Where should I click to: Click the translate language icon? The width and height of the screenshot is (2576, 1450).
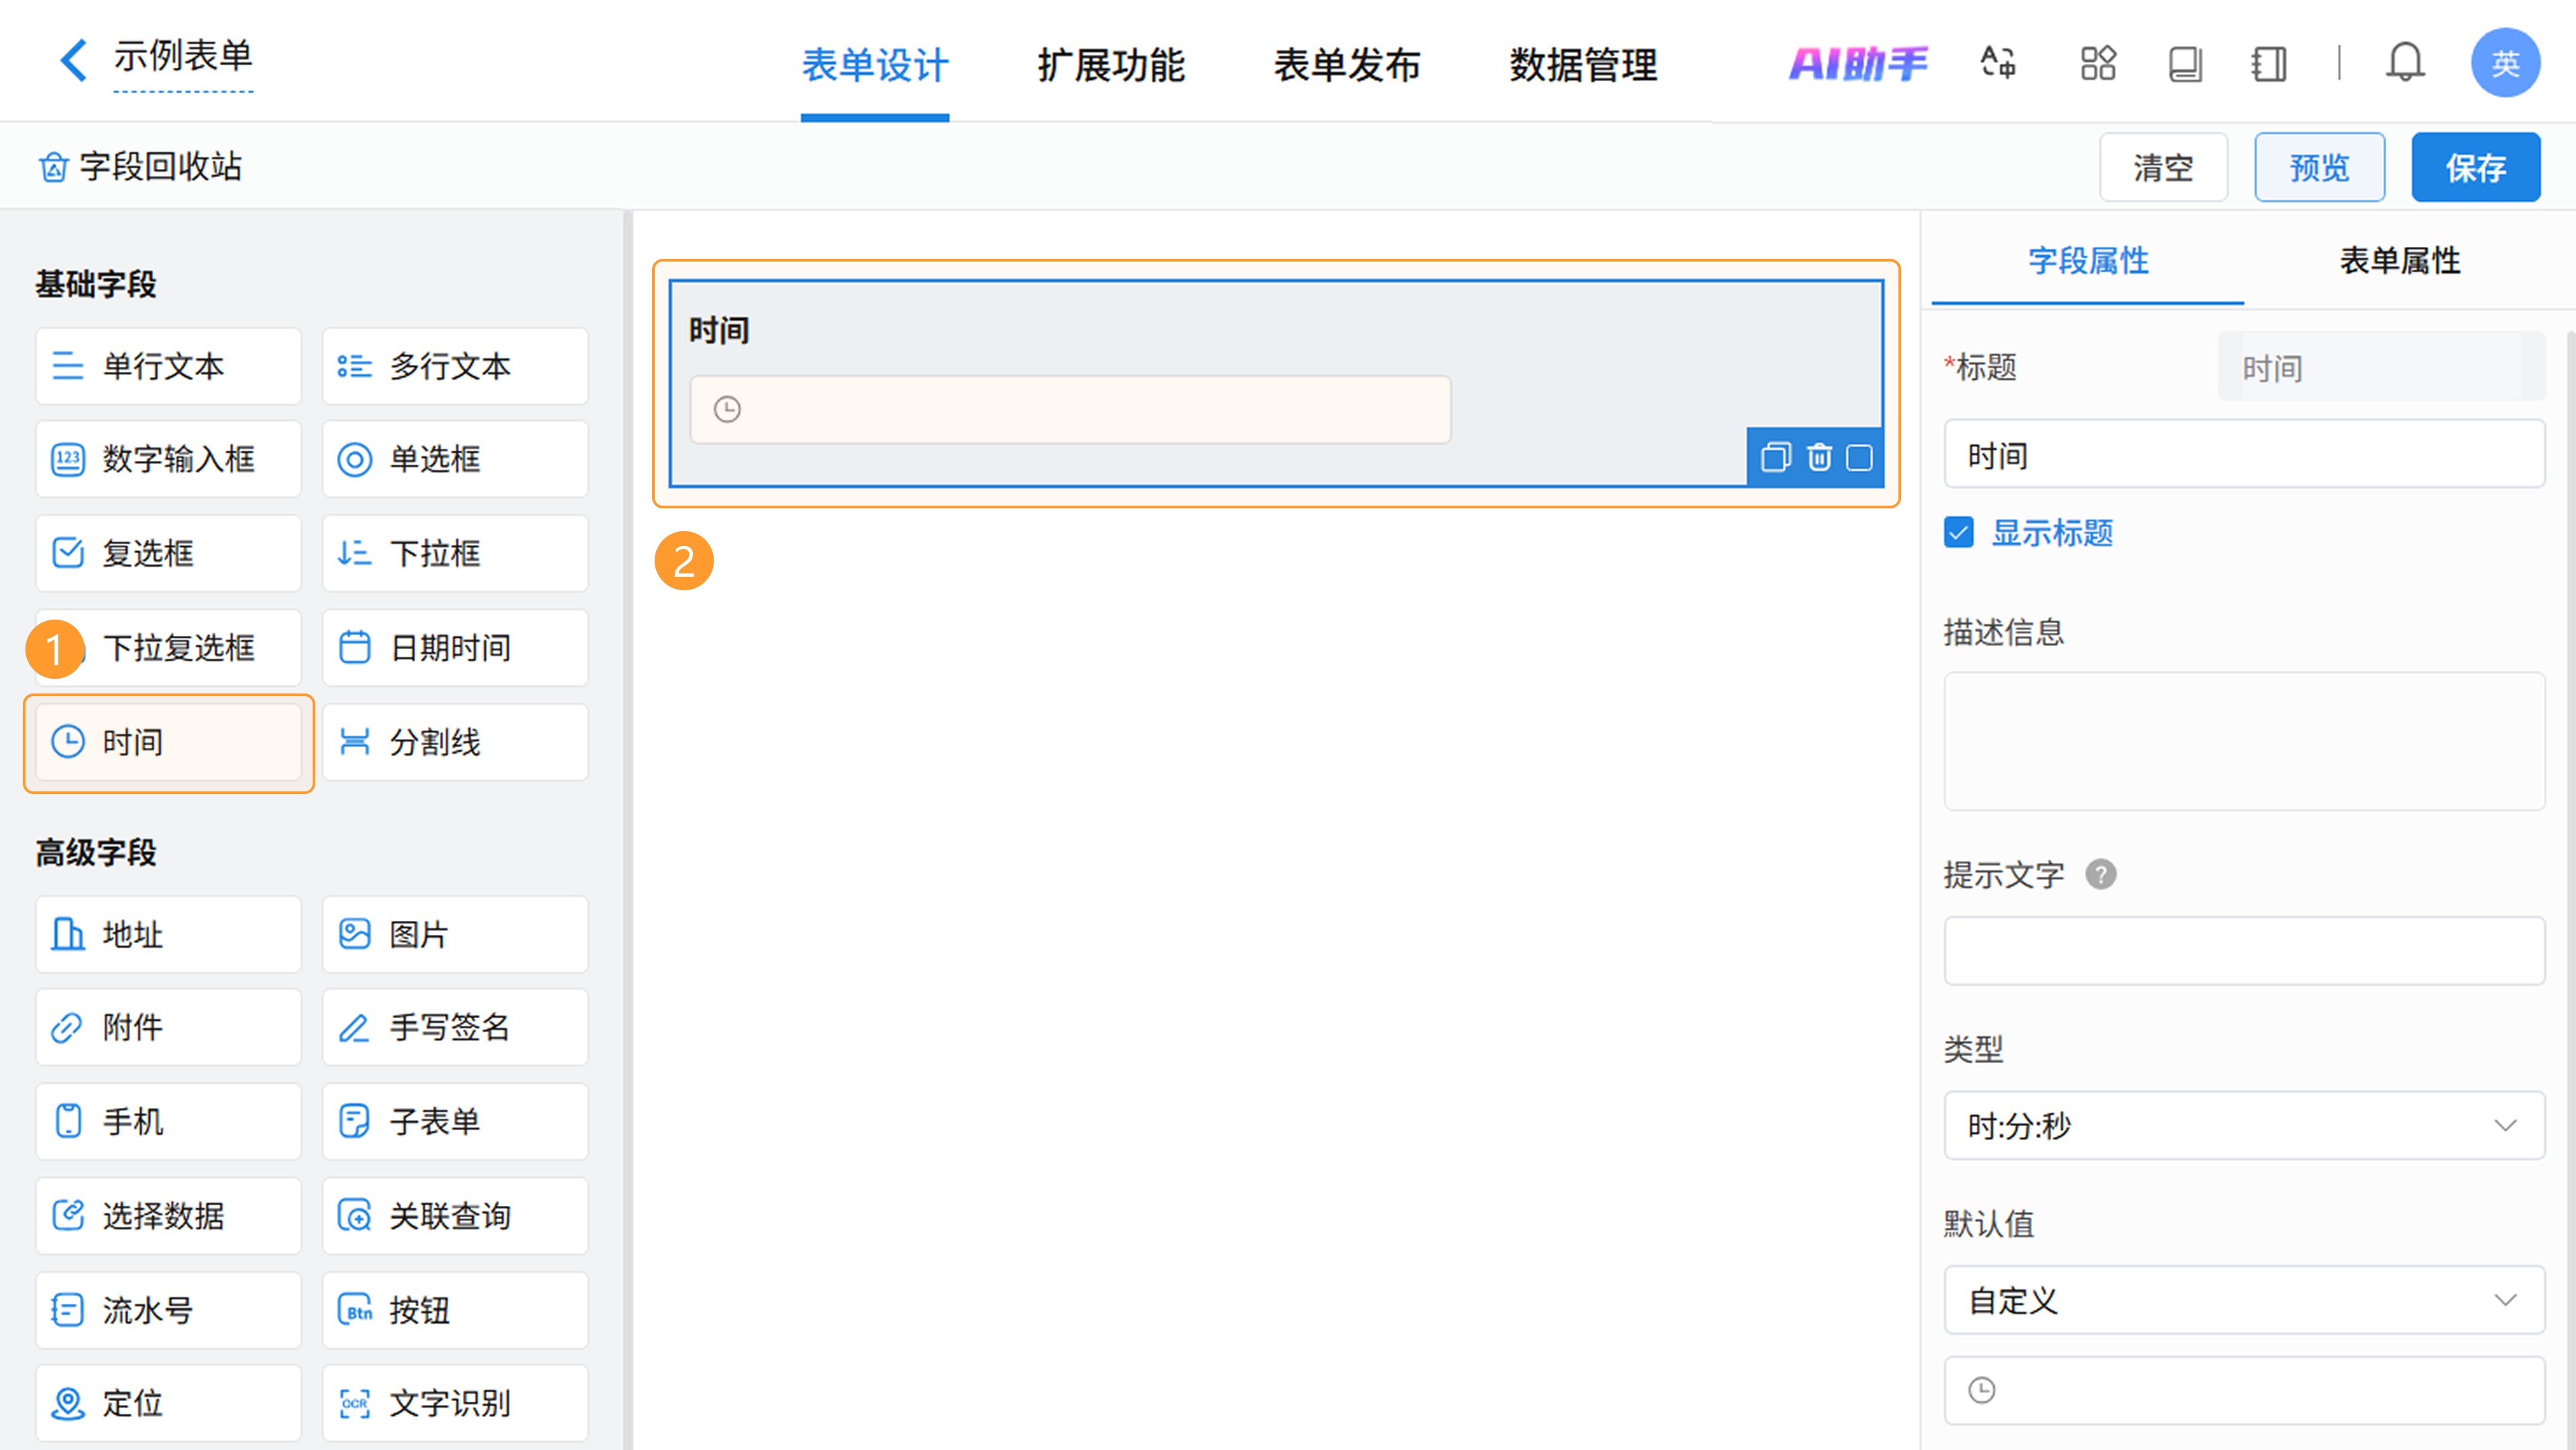[x=1998, y=63]
